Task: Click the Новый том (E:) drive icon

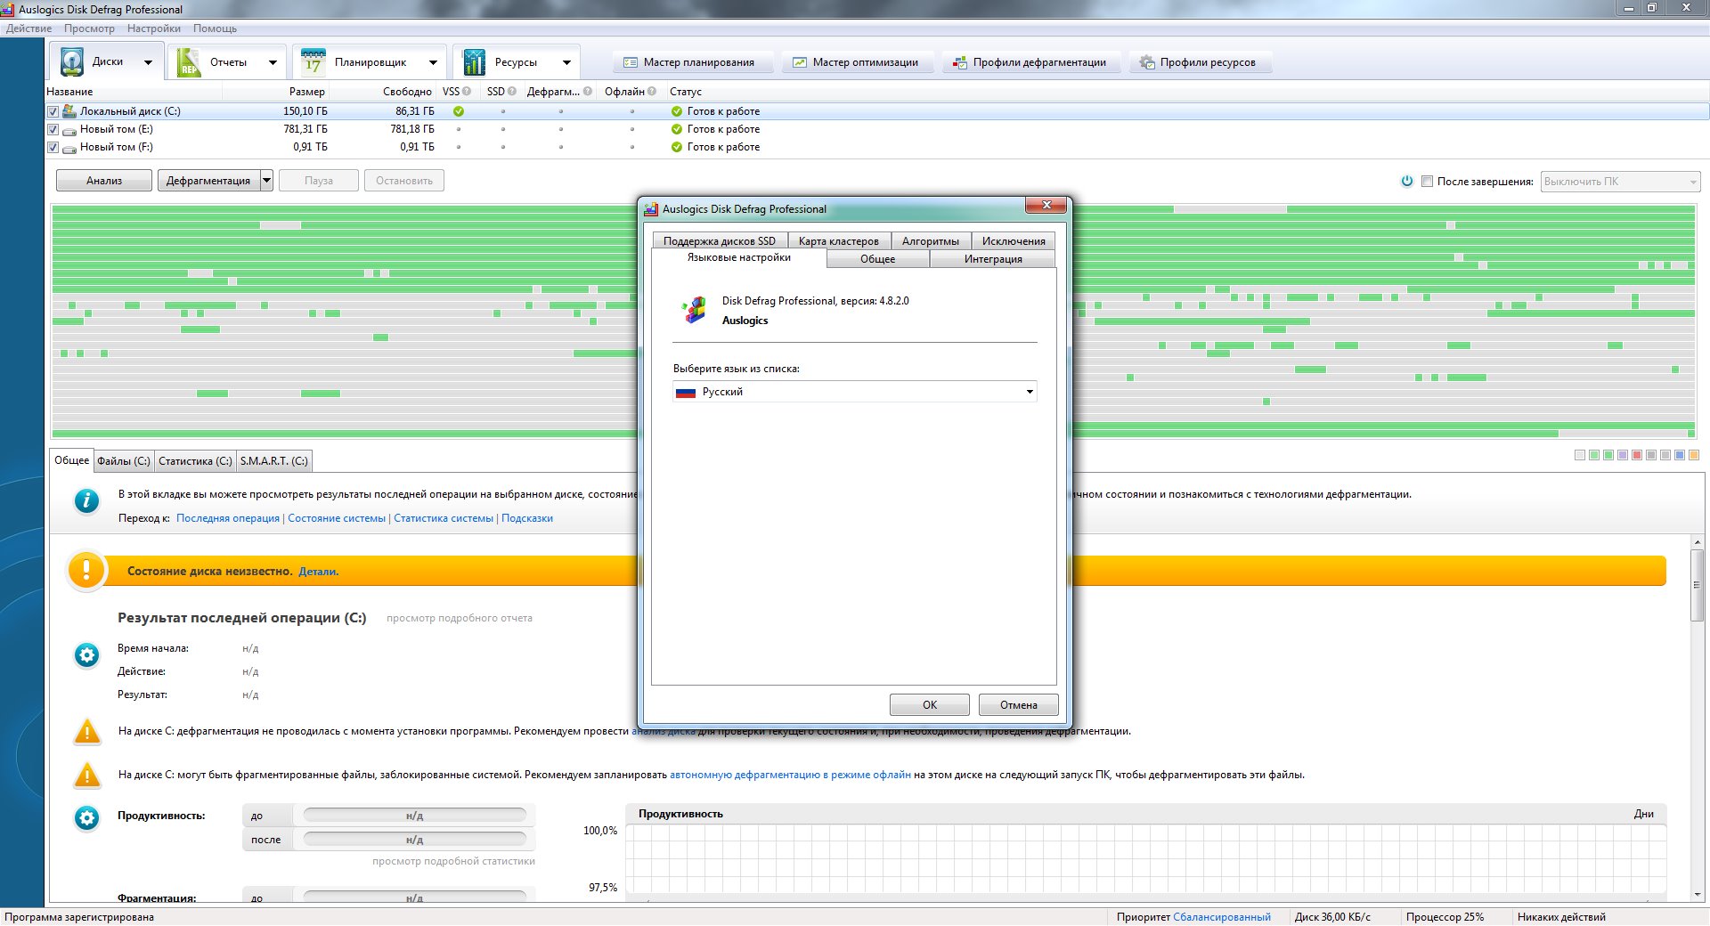Action: pyautogui.click(x=69, y=130)
